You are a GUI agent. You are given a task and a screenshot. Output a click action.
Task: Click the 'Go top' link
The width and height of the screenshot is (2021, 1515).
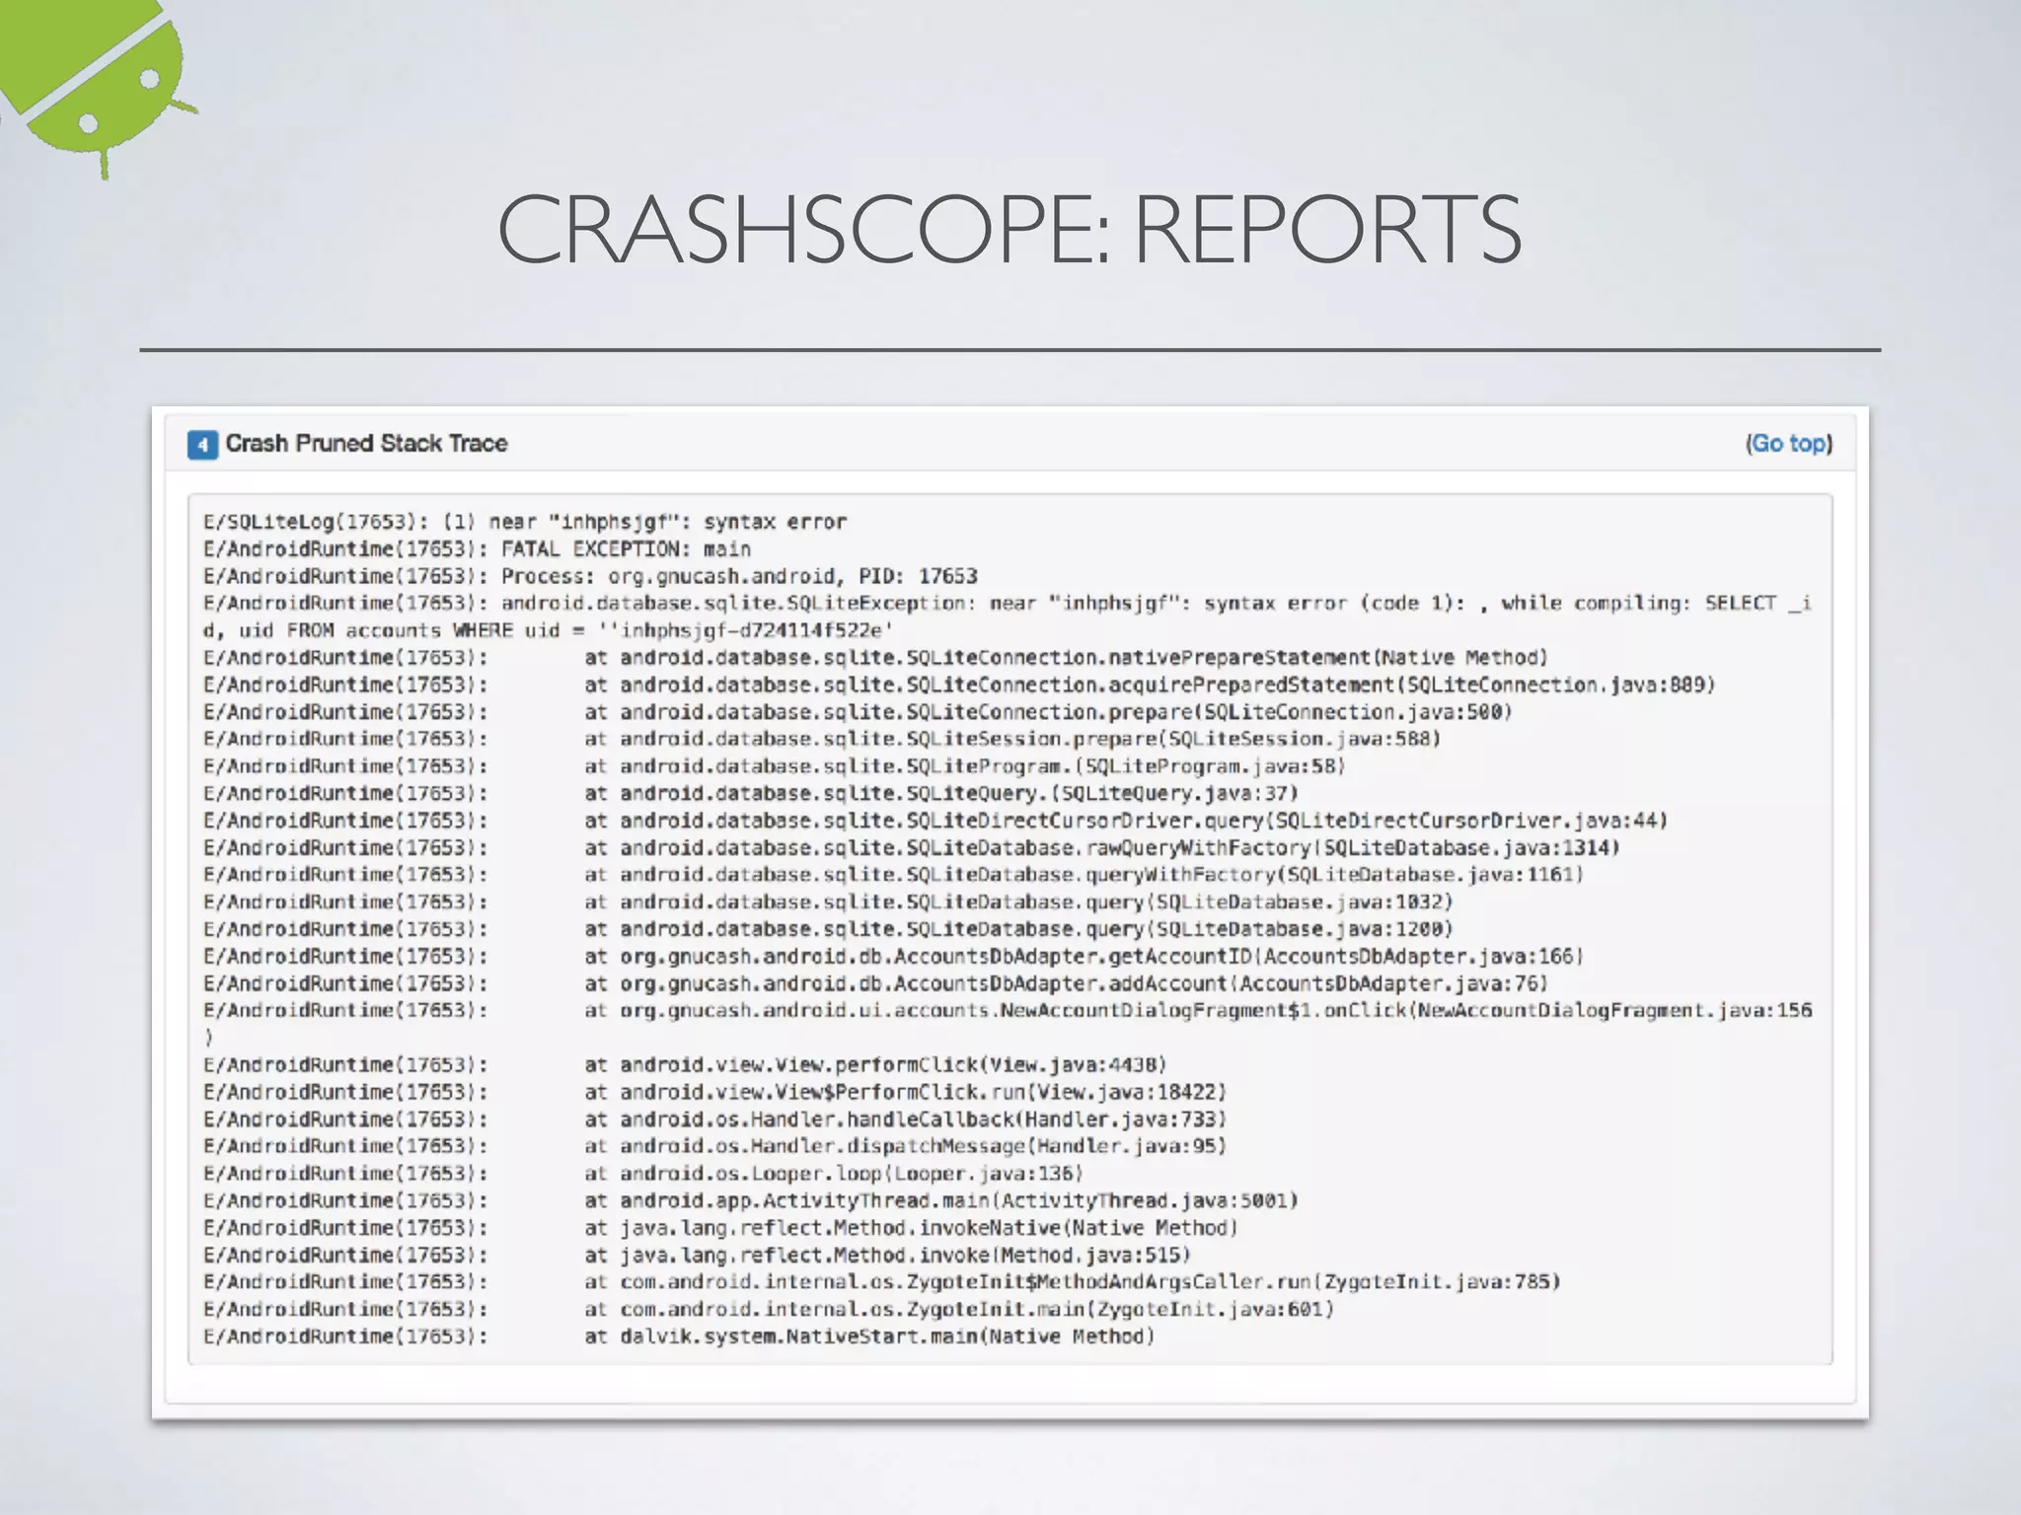tap(1789, 444)
